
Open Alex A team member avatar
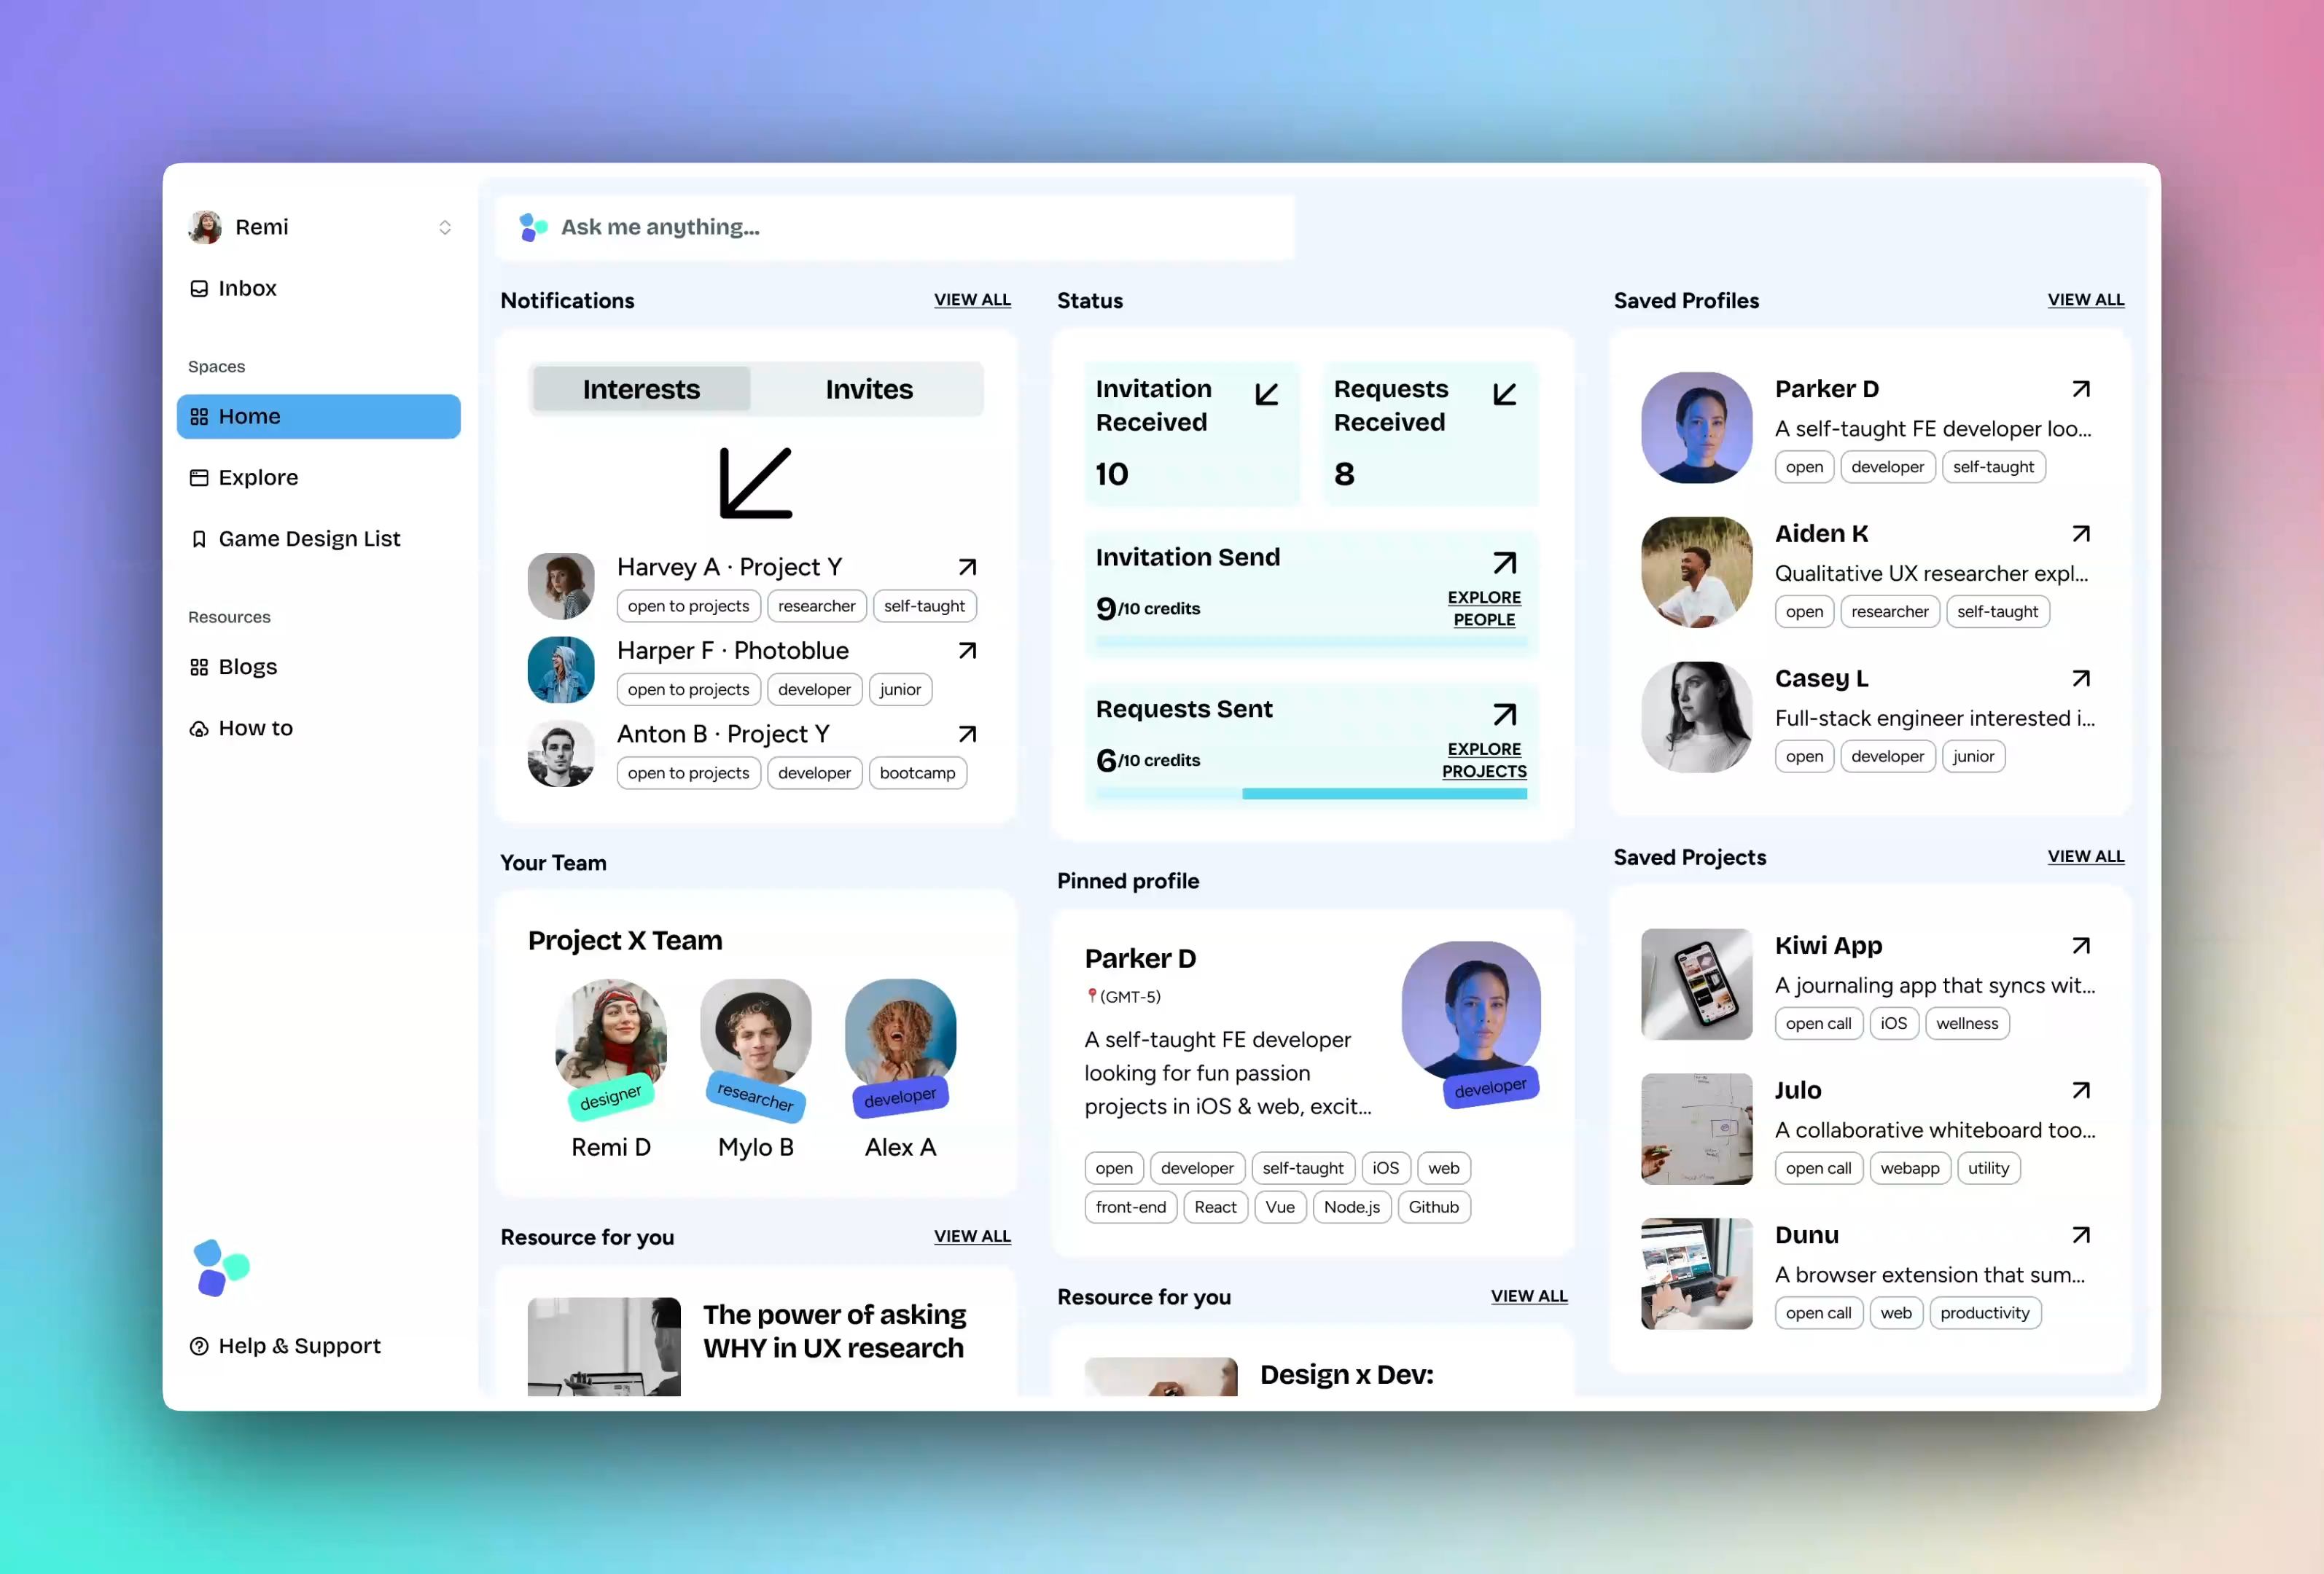[900, 1034]
